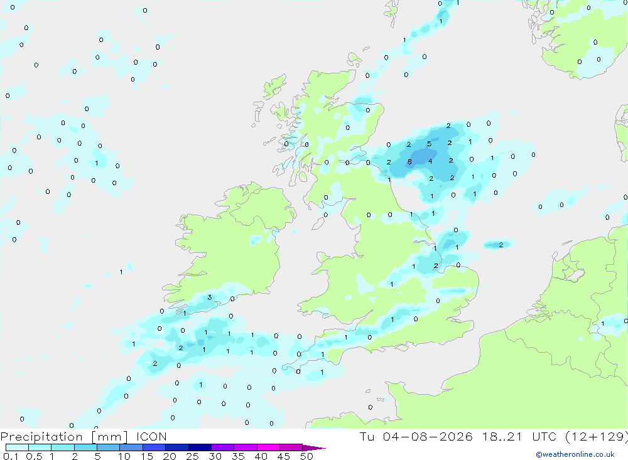Screen dimensions: 628x460
Task: Click the '20' legend scale label
Action: click(170, 456)
